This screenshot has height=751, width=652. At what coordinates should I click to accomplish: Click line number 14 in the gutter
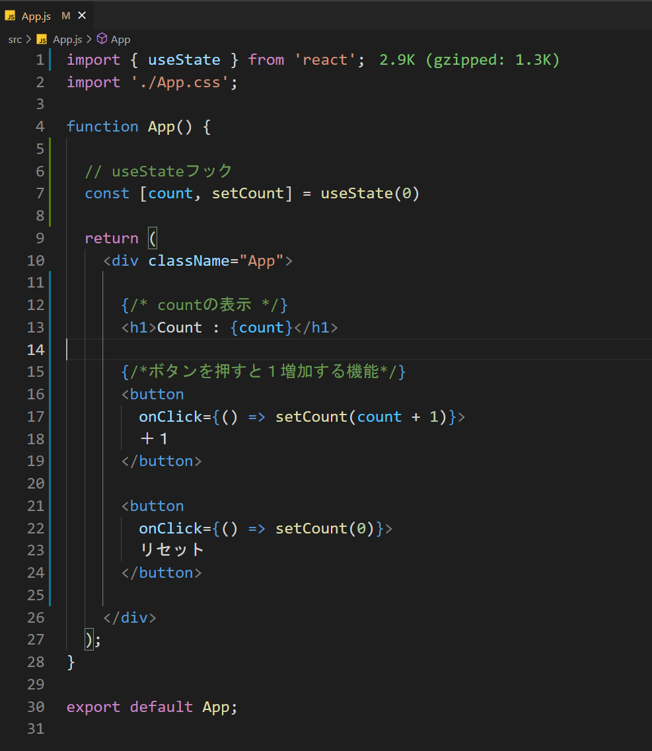click(x=36, y=350)
